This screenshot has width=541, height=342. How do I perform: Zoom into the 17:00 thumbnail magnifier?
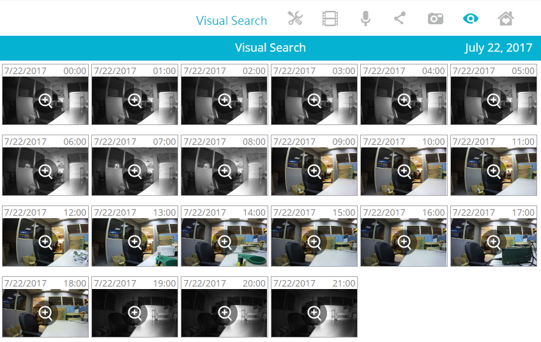coord(494,242)
